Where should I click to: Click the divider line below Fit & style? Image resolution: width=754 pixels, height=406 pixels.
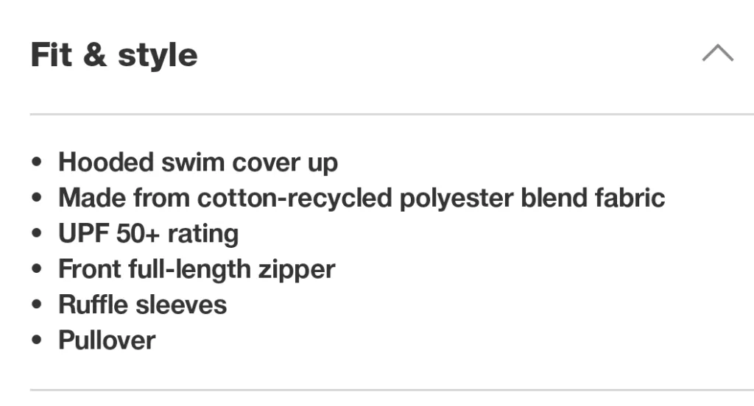coord(392,114)
